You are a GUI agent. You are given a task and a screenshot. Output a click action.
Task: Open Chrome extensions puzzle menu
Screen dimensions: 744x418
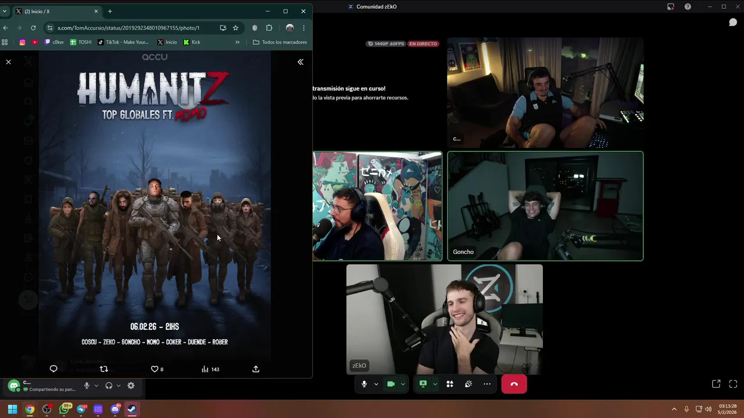tap(269, 28)
